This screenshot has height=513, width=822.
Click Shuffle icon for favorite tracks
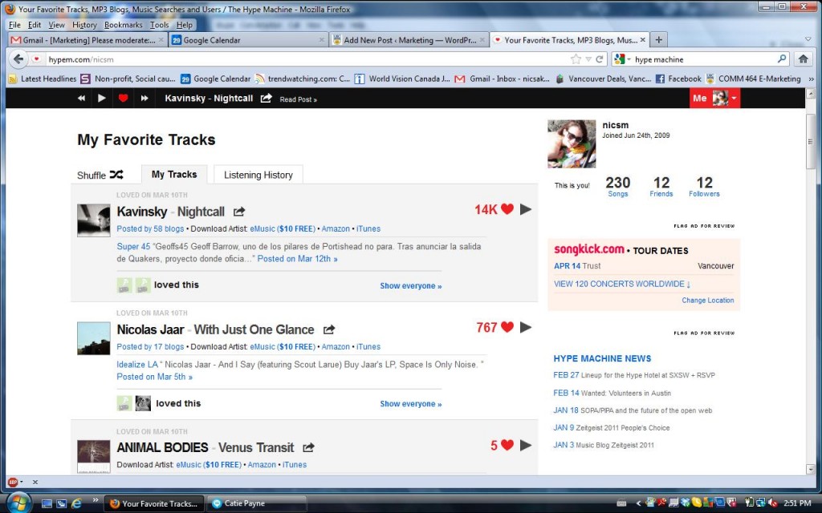(x=116, y=174)
